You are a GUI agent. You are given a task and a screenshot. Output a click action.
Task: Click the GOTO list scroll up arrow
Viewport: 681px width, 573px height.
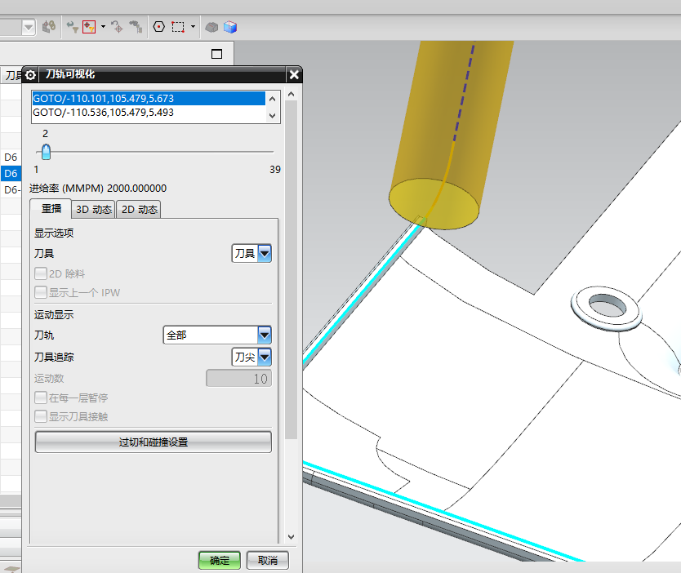[272, 99]
